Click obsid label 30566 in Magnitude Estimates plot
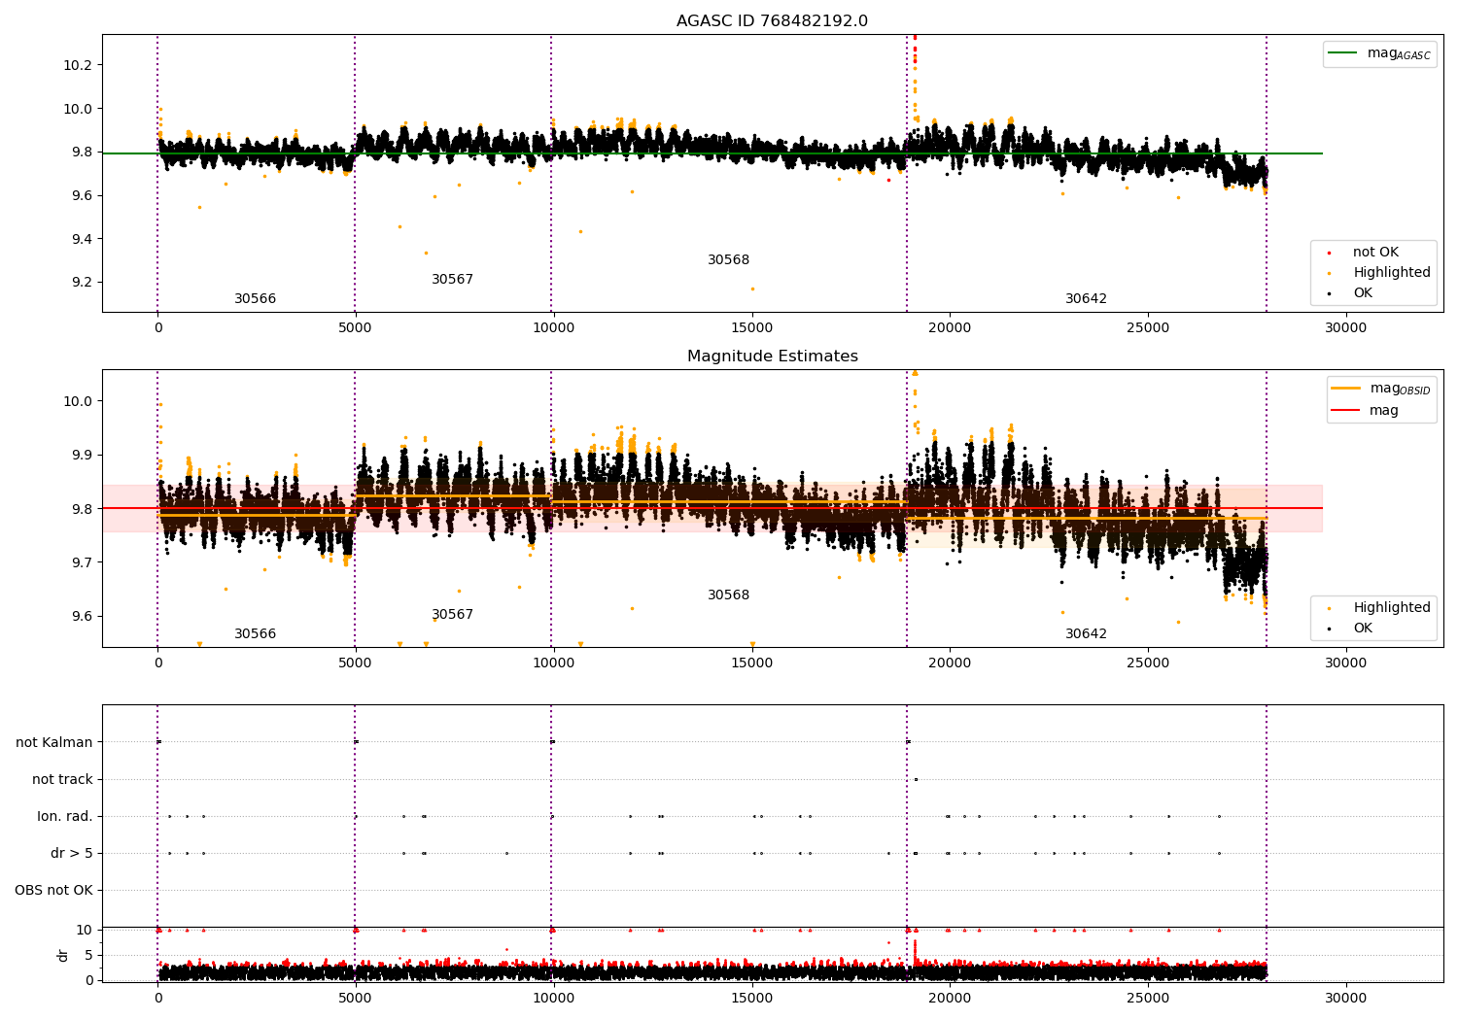Viewport: 1458px width, 1020px height. (256, 634)
